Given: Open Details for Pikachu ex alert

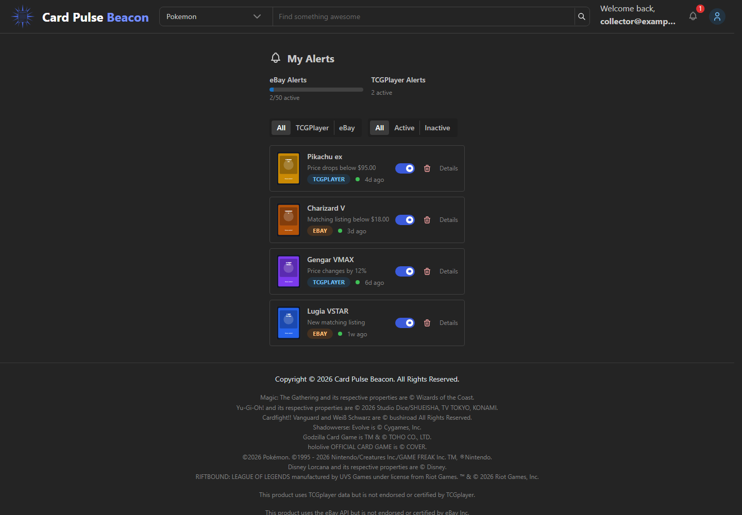Looking at the screenshot, I should (449, 168).
